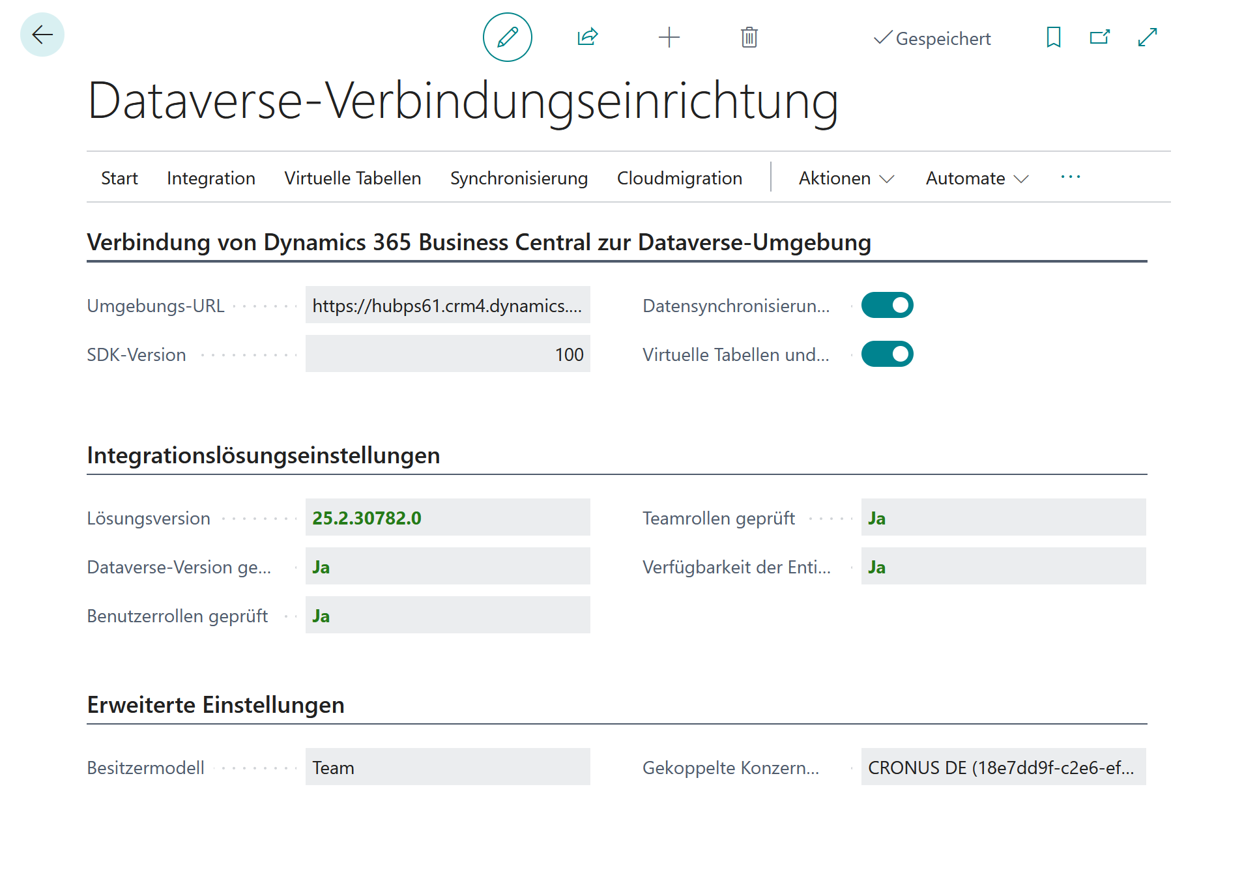This screenshot has height=892, width=1257.
Task: Open the Integration tab
Action: tap(211, 178)
